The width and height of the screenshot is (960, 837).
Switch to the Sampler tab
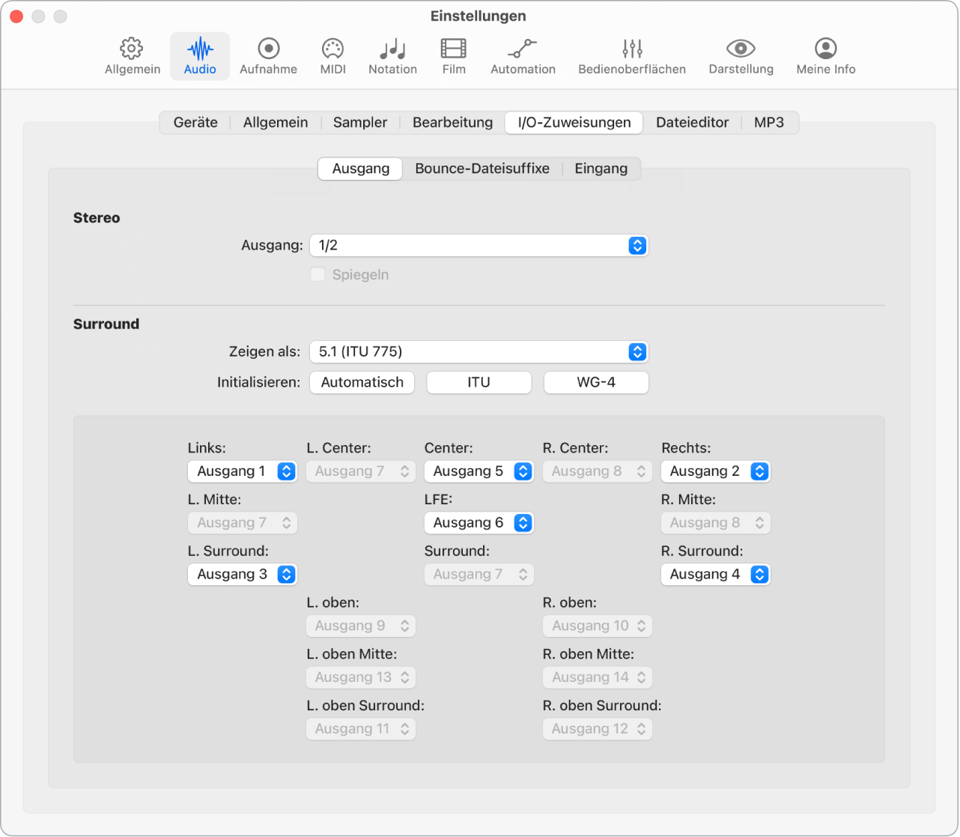tap(360, 123)
